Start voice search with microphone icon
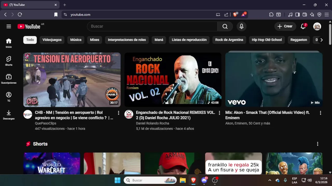The width and height of the screenshot is (332, 186). click(241, 26)
